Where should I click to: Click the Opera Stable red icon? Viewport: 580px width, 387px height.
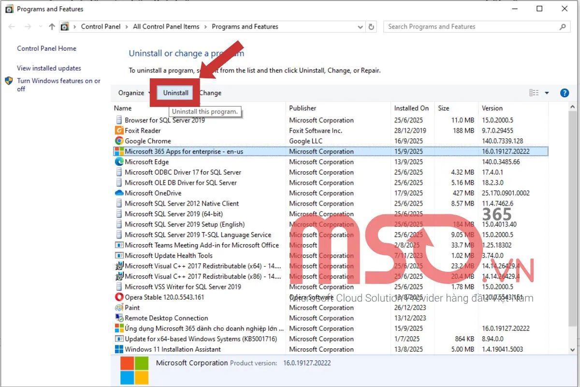click(119, 297)
